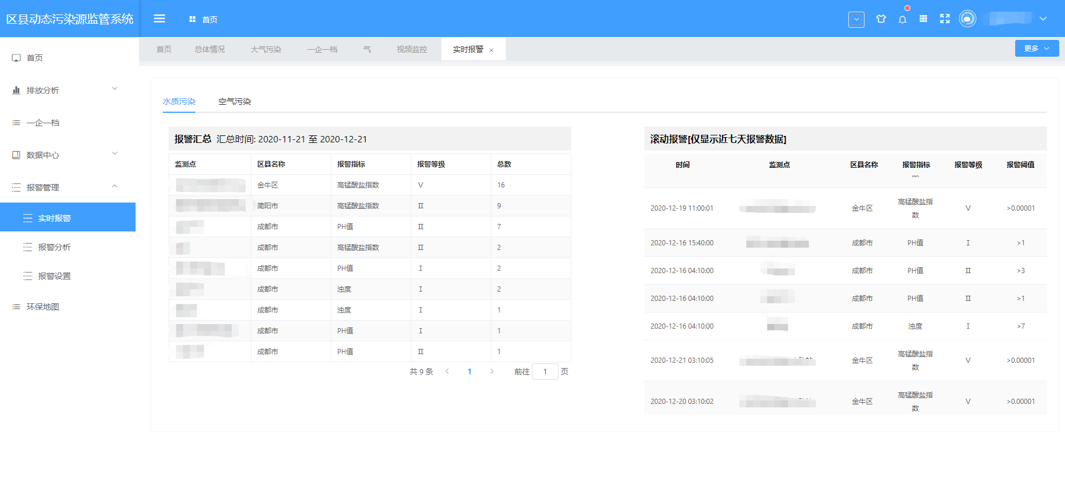The image size is (1065, 504).
Task: Click the 报警汇总 panel heading
Action: pos(193,139)
